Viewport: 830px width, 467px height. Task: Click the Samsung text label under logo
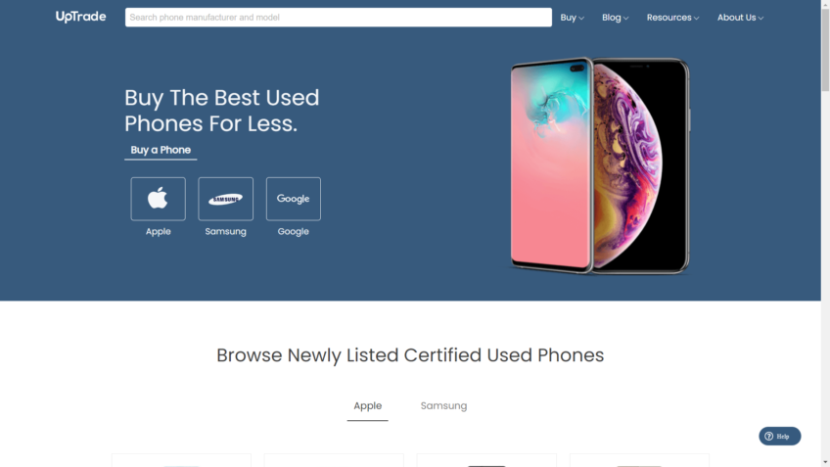(225, 231)
